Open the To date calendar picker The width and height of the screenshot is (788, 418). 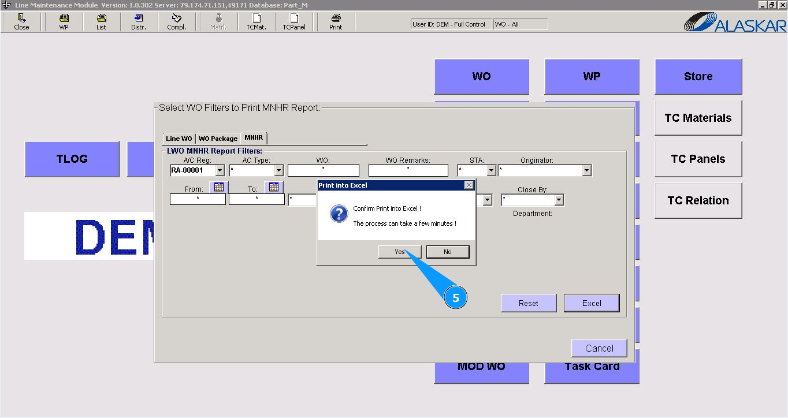pos(274,187)
